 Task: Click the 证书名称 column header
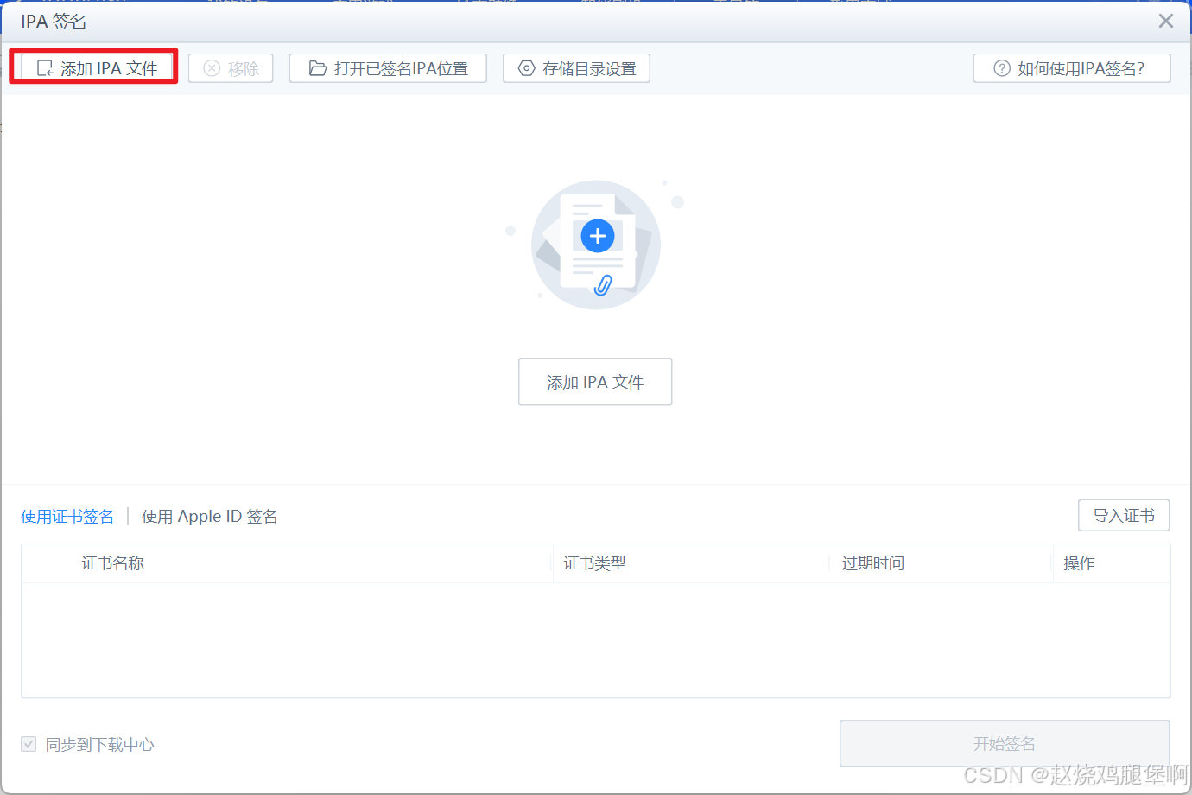(112, 563)
